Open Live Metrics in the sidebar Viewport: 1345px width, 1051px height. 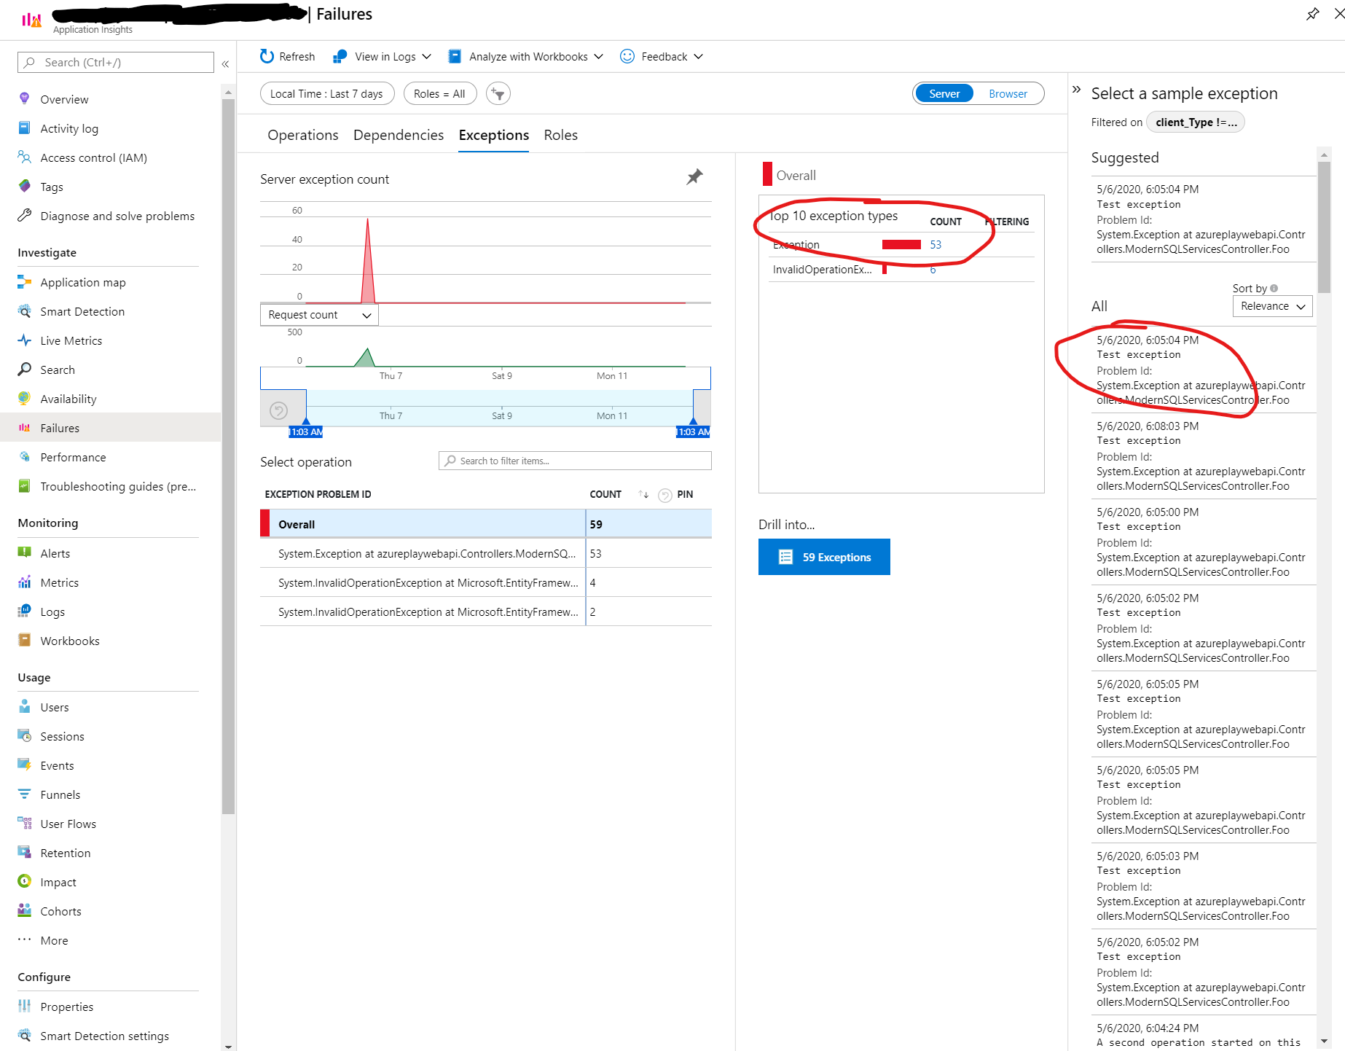click(71, 340)
